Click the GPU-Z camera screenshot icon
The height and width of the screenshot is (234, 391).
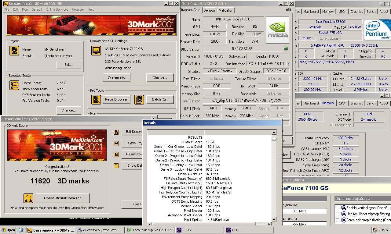289,10
